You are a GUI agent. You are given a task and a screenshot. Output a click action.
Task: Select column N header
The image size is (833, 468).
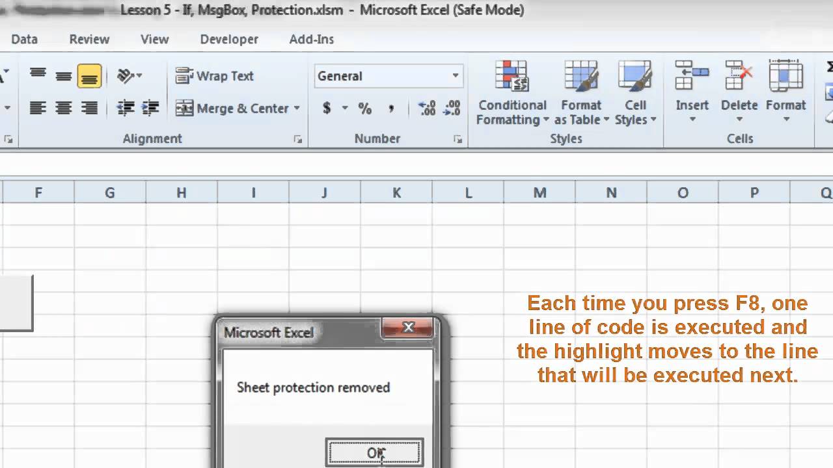611,192
